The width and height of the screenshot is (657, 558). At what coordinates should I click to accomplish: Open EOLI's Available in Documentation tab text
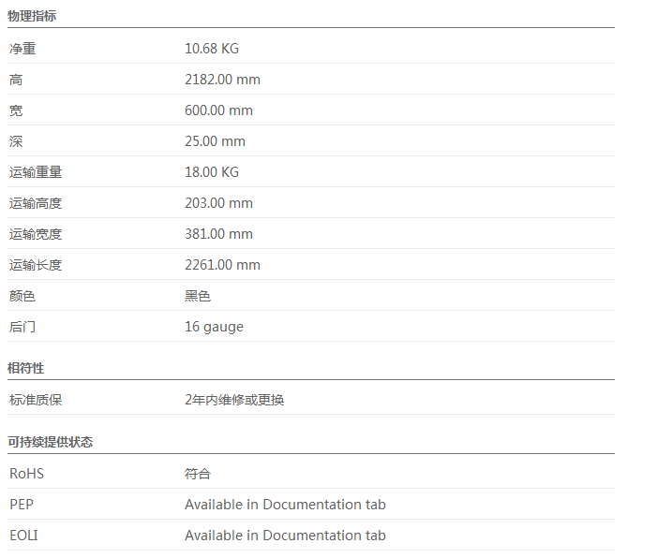(x=285, y=536)
